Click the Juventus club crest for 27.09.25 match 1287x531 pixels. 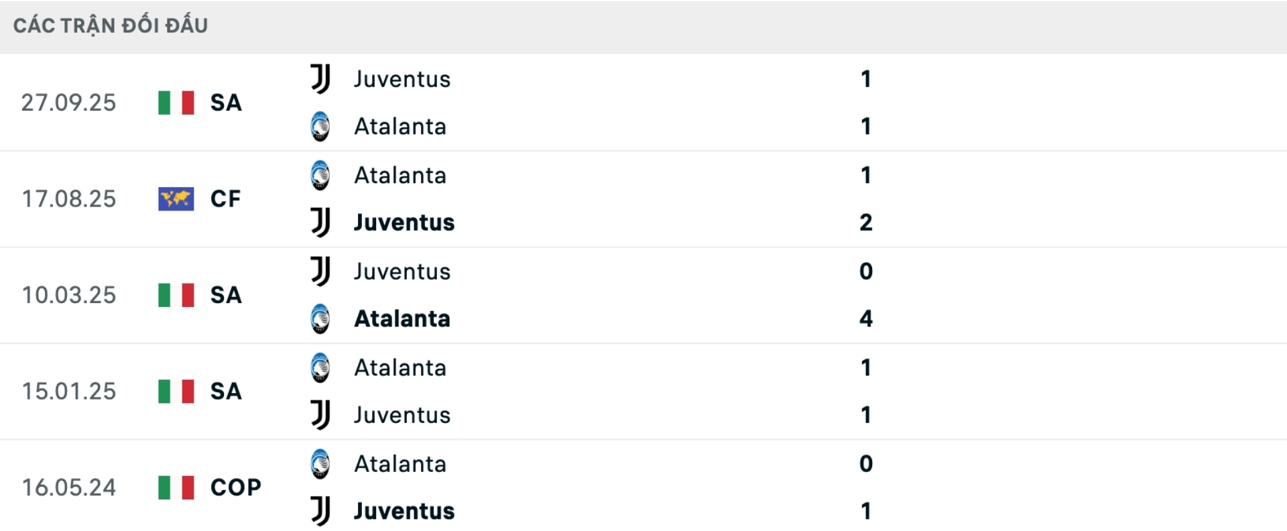(320, 79)
